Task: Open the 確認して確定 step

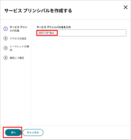Action: click(x=17, y=58)
